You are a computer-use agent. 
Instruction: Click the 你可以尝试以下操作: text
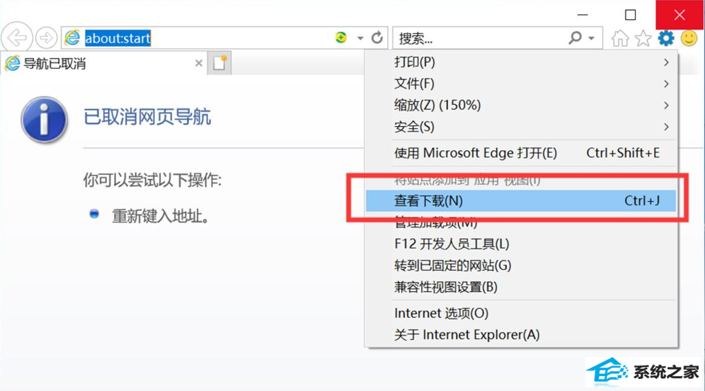(152, 181)
